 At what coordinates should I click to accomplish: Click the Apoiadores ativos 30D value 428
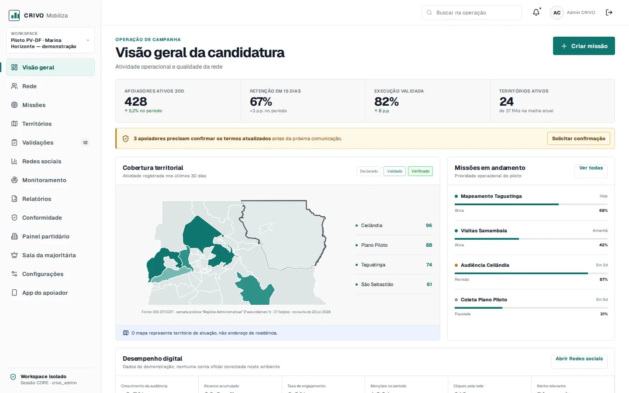click(136, 101)
